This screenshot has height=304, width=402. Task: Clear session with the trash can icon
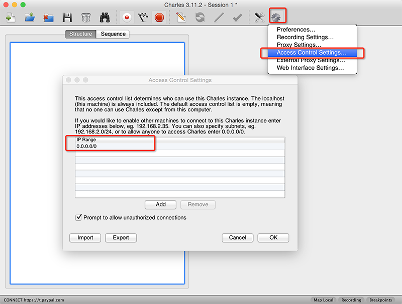(x=86, y=18)
